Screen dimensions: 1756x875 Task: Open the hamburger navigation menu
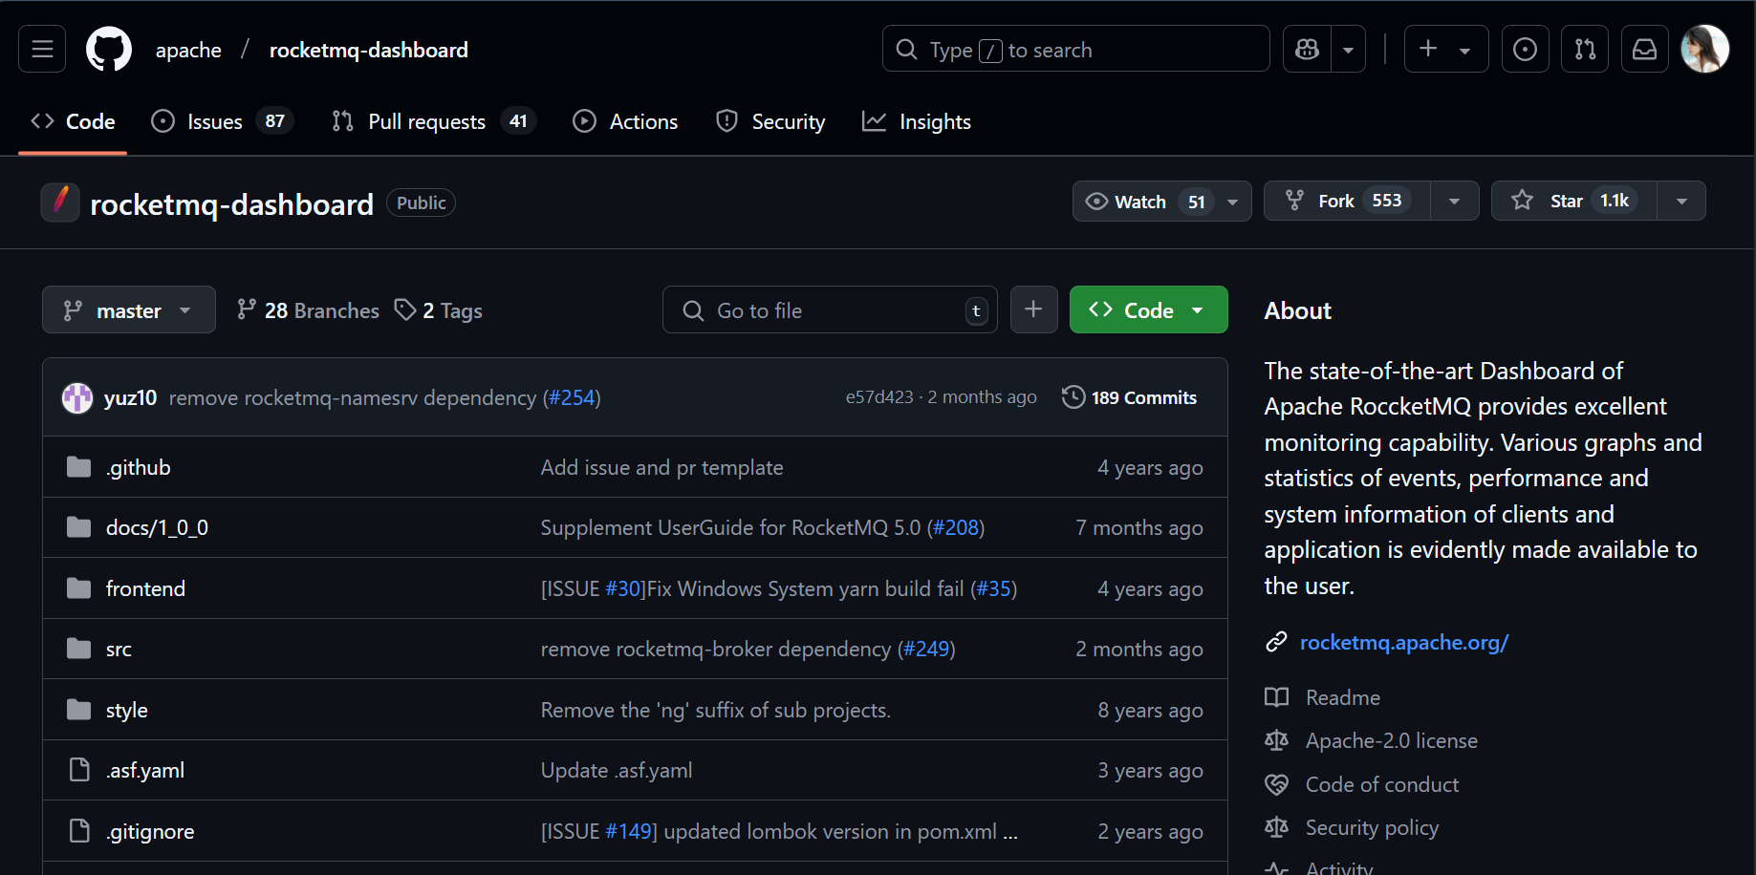[42, 49]
